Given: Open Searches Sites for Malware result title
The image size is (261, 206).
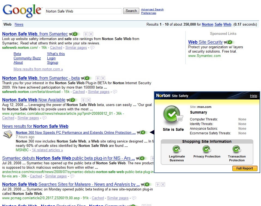Looking at the screenshot, I should [x=71, y=184].
